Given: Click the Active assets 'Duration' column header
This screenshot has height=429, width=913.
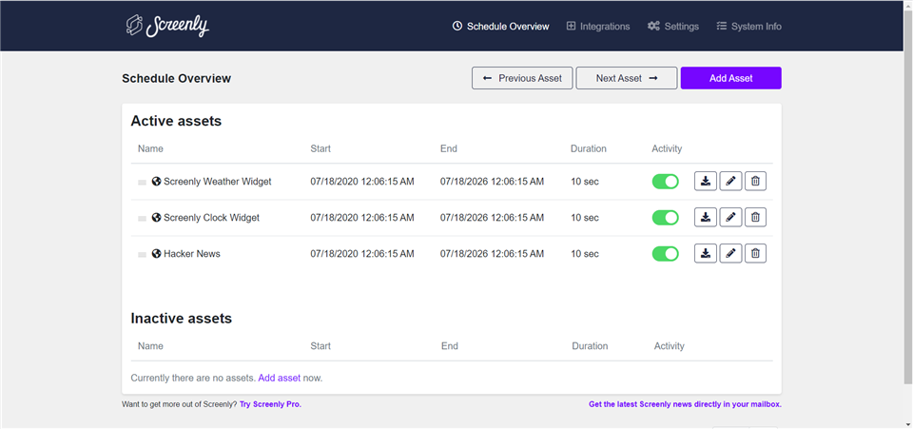Looking at the screenshot, I should (588, 148).
